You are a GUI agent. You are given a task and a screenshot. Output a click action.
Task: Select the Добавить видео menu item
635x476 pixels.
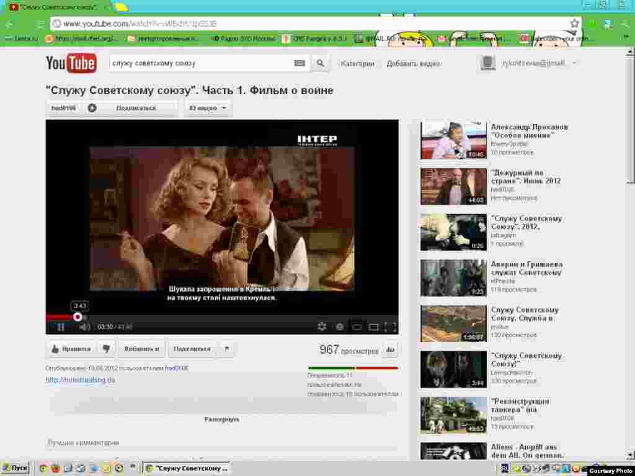point(413,63)
